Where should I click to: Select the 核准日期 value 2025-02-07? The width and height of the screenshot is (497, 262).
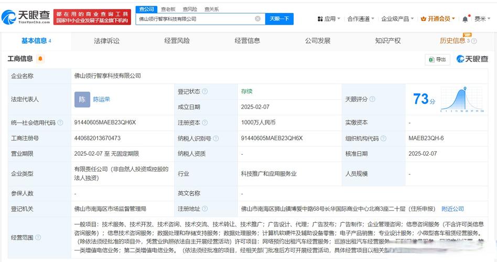click(423, 154)
